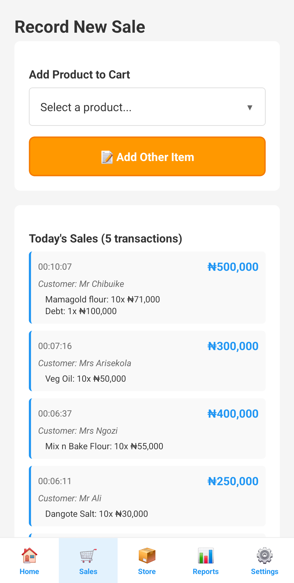Open the Store box icon

pos(147,555)
